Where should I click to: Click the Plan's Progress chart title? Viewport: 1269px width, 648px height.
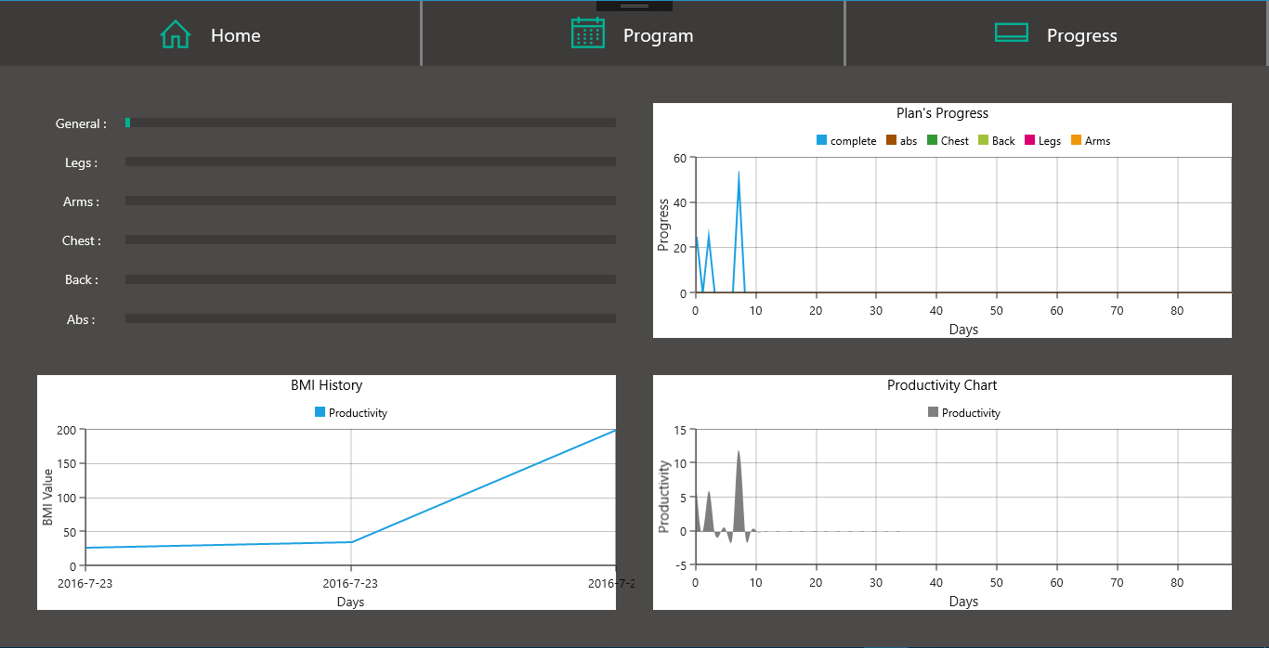[x=942, y=113]
